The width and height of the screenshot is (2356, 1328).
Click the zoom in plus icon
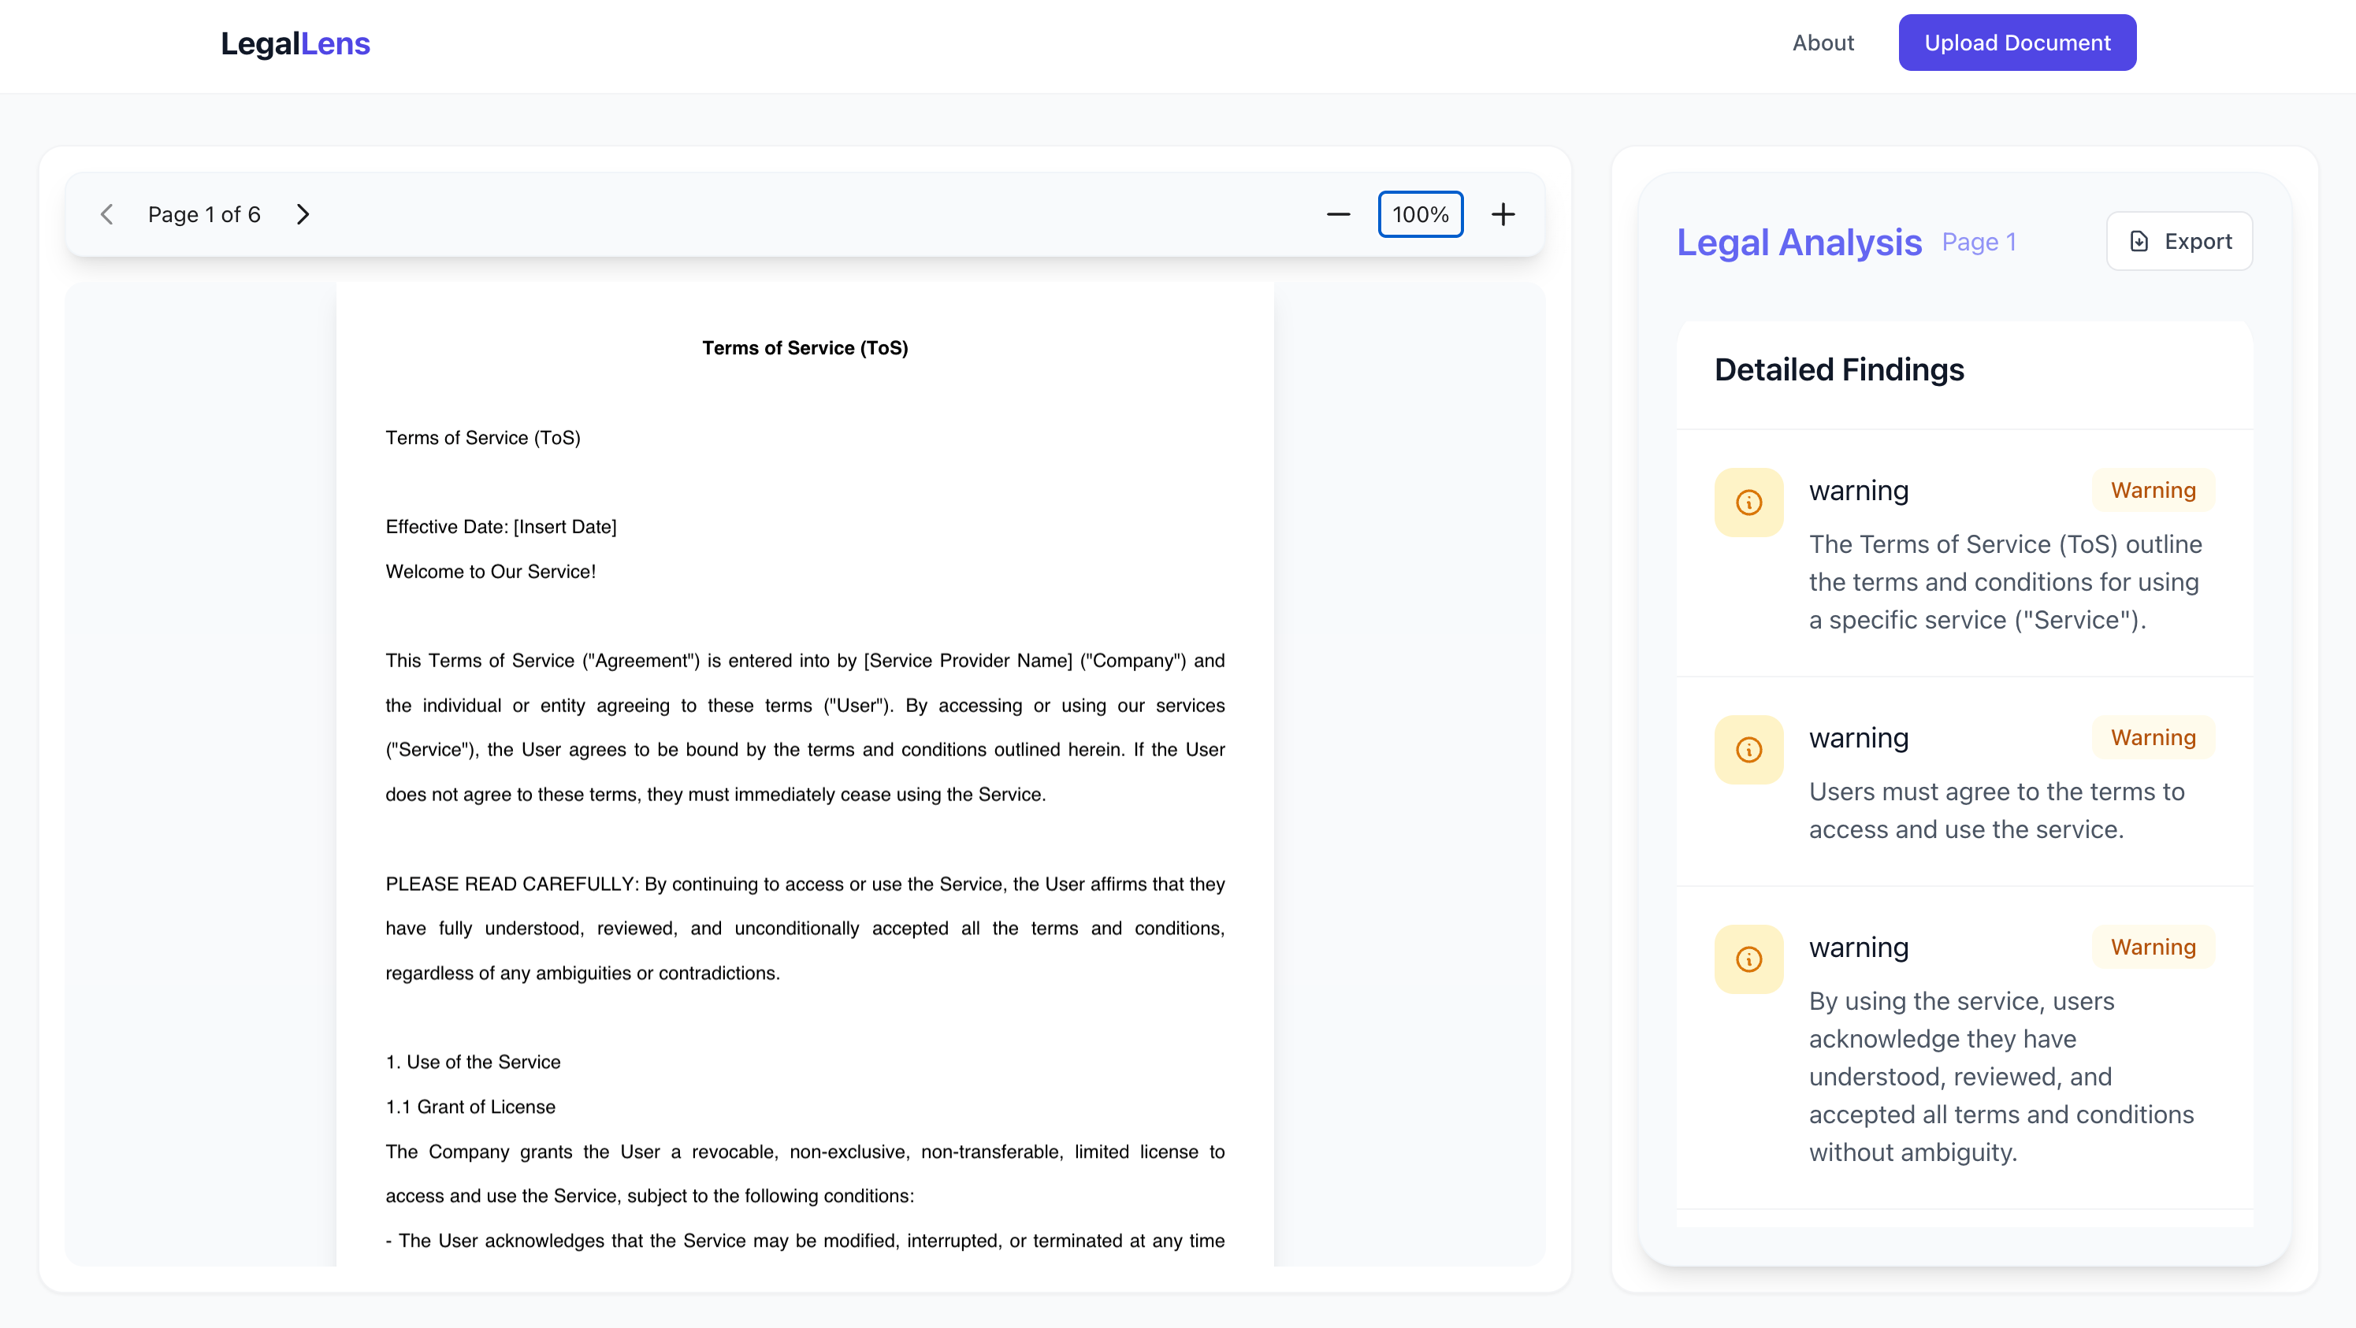click(x=1503, y=214)
